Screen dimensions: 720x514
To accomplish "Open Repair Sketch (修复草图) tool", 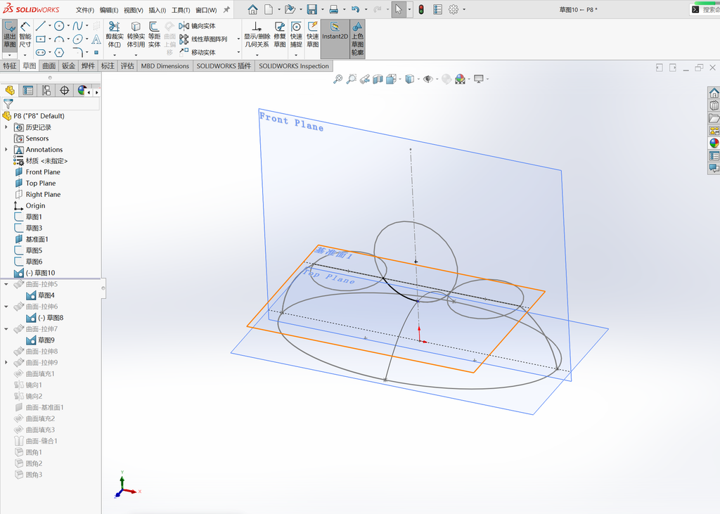I will click(280, 35).
